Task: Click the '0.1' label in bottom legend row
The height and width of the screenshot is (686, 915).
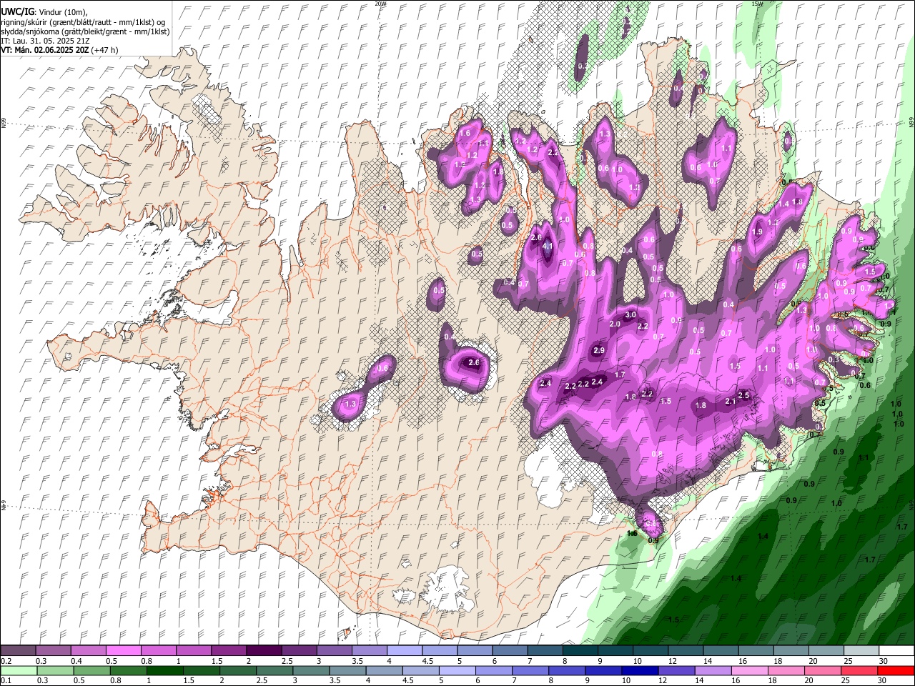Action: [6, 681]
